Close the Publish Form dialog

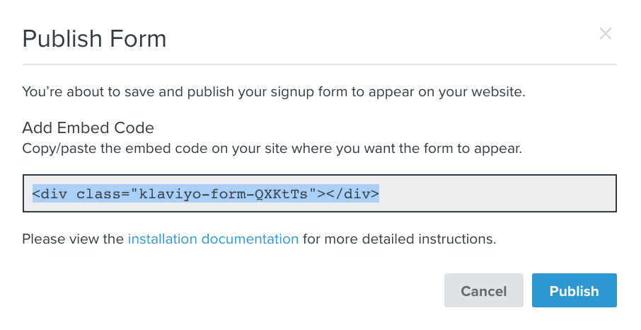click(605, 33)
